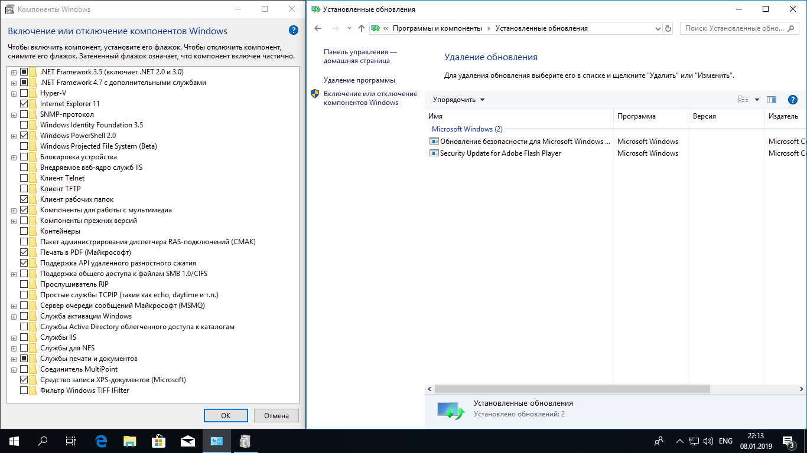
Task: Open help icon in Installed Updates toolbar
Action: tap(793, 100)
